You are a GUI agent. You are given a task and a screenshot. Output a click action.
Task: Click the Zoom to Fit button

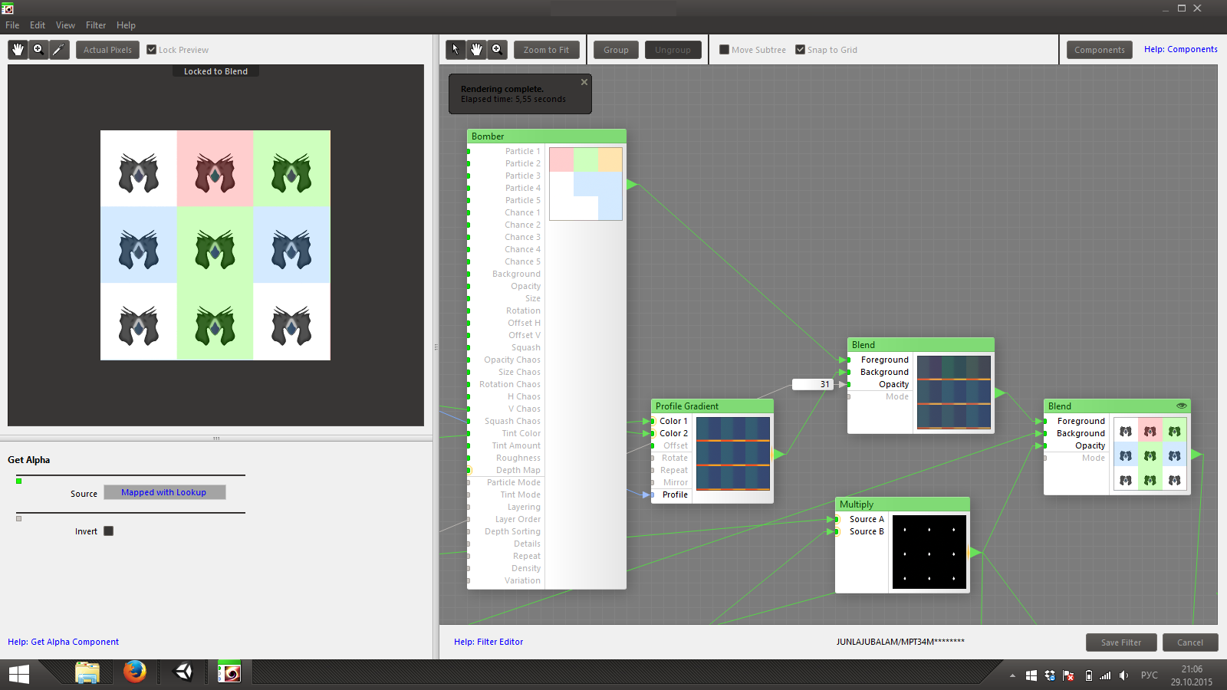pos(546,50)
